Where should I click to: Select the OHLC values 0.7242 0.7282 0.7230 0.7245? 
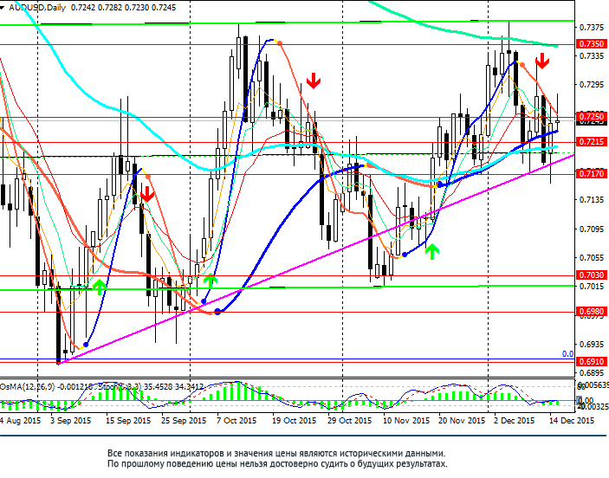[124, 8]
